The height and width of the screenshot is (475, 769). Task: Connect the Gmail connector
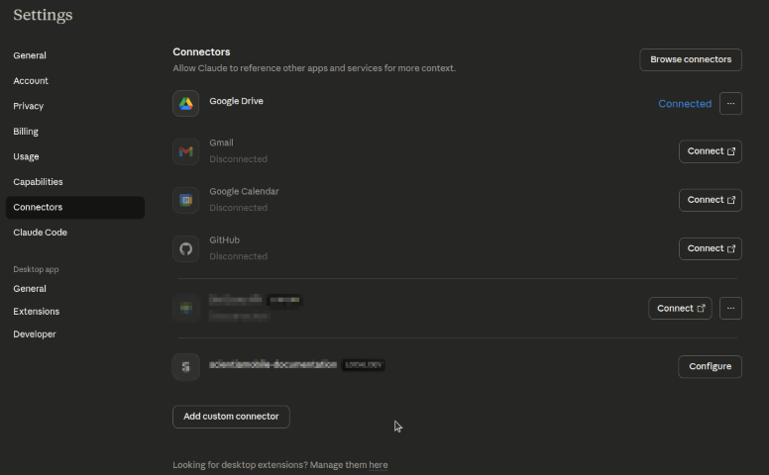(x=711, y=151)
